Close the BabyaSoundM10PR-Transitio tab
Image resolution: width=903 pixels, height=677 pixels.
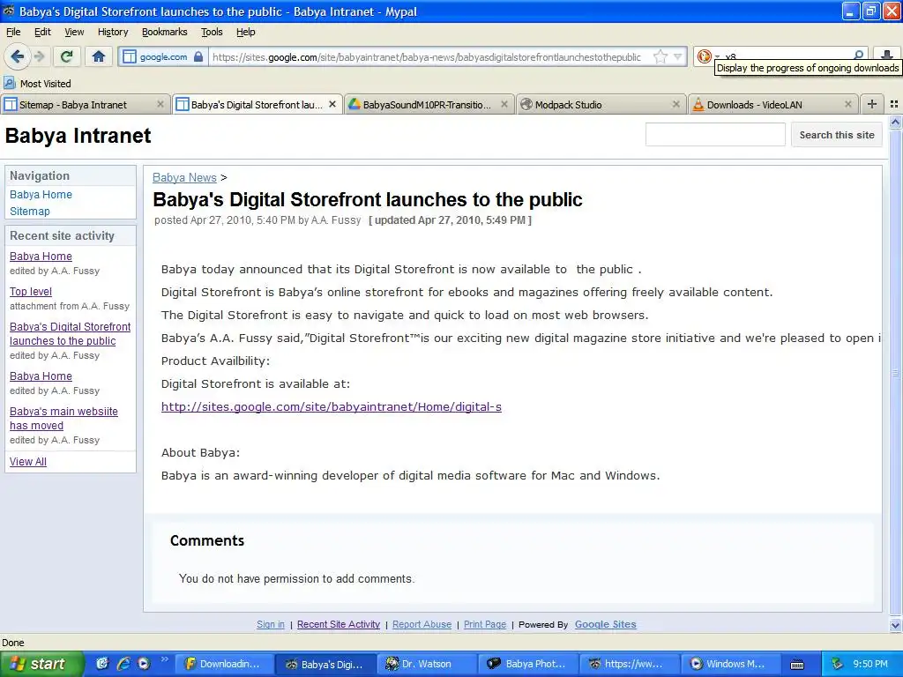(504, 104)
